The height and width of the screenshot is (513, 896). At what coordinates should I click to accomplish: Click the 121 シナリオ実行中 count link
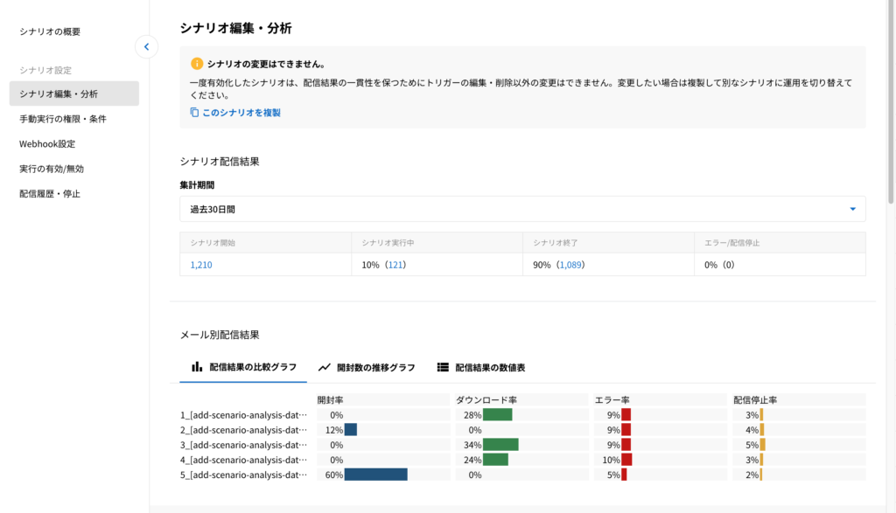click(x=395, y=264)
